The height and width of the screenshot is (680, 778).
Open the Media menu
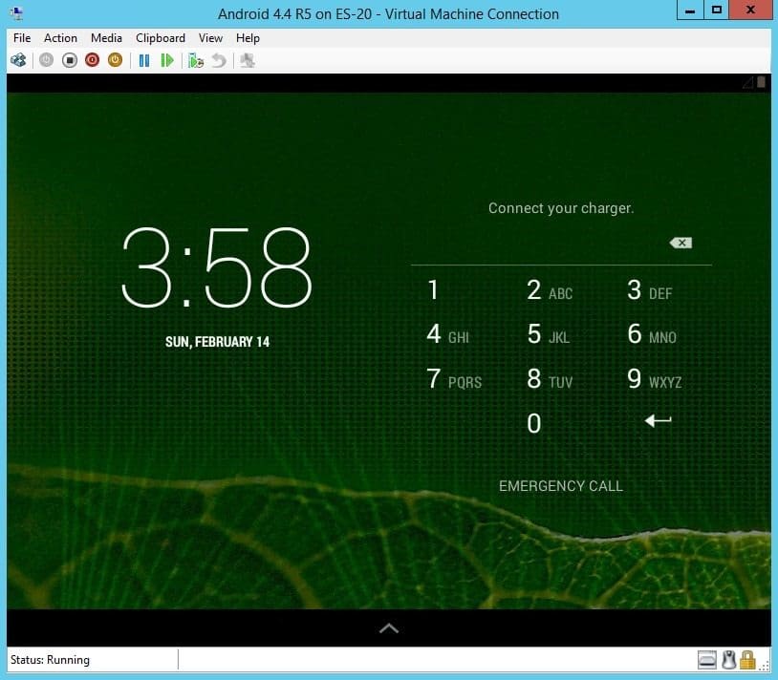point(106,38)
